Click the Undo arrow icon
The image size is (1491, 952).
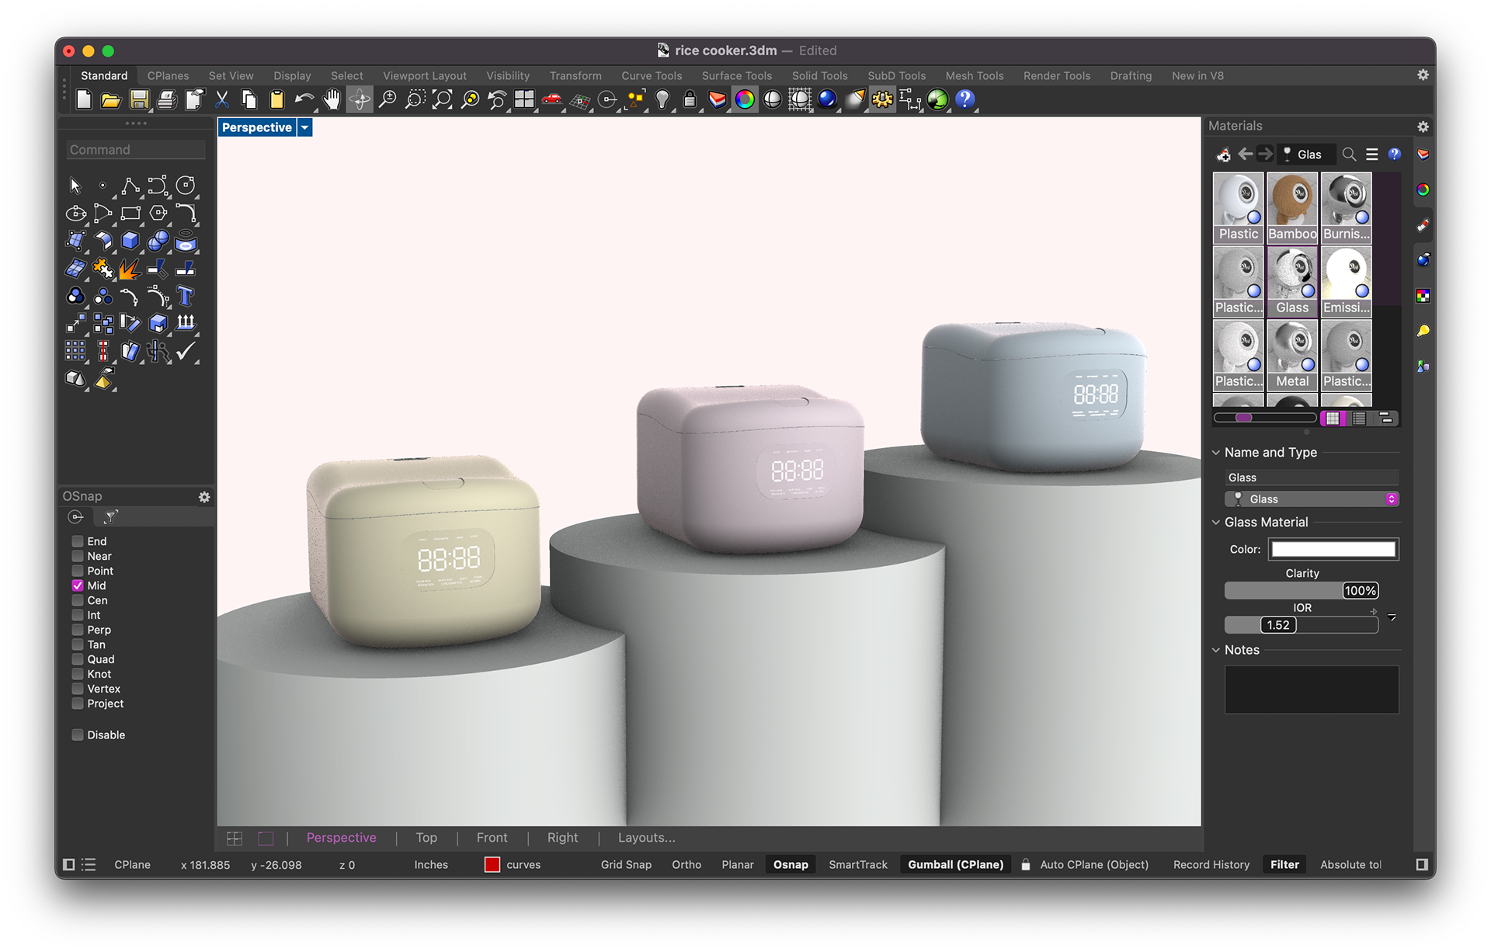coord(304,99)
